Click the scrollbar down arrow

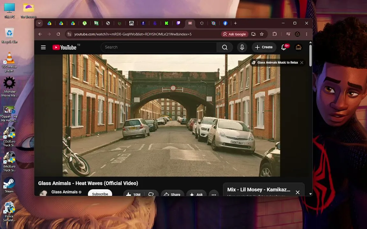(x=311, y=194)
